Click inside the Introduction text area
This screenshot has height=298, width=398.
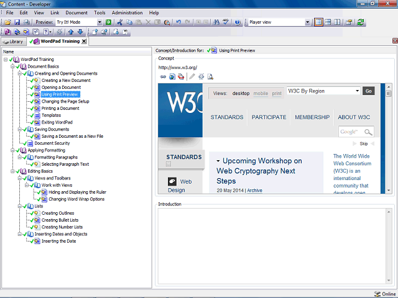coord(272,246)
